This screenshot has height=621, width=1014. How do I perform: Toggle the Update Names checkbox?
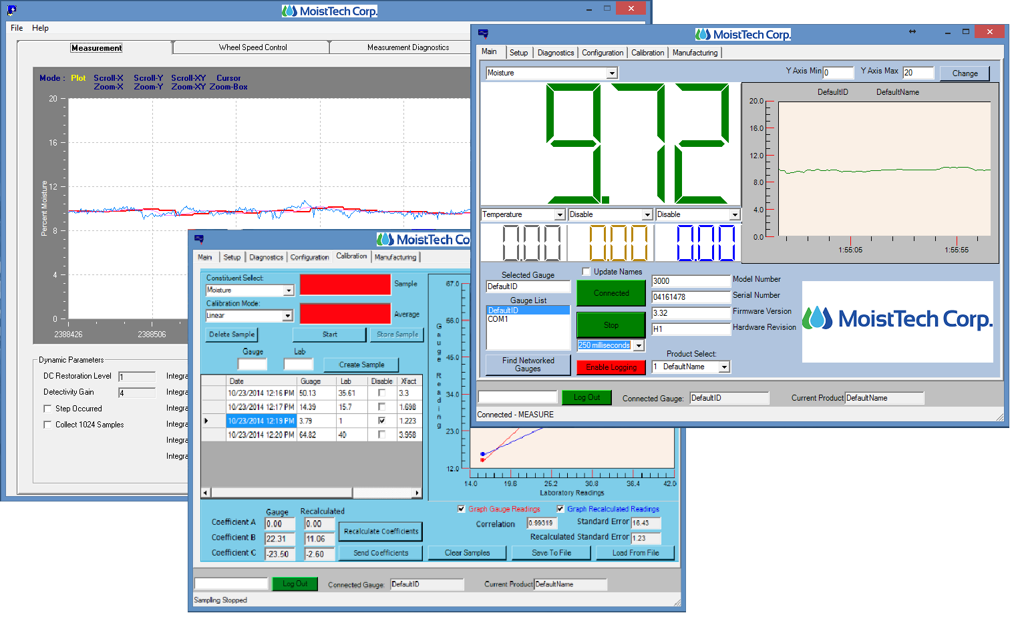click(586, 272)
